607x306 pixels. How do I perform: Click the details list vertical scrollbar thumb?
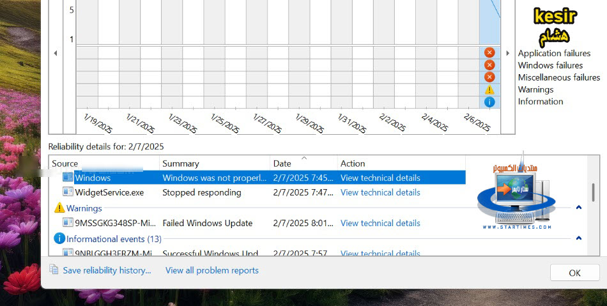pyautogui.click(x=593, y=192)
